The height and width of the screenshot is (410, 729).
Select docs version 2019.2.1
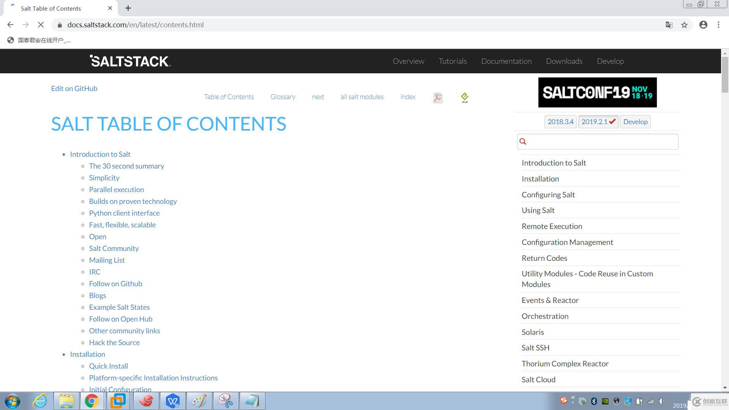[598, 122]
